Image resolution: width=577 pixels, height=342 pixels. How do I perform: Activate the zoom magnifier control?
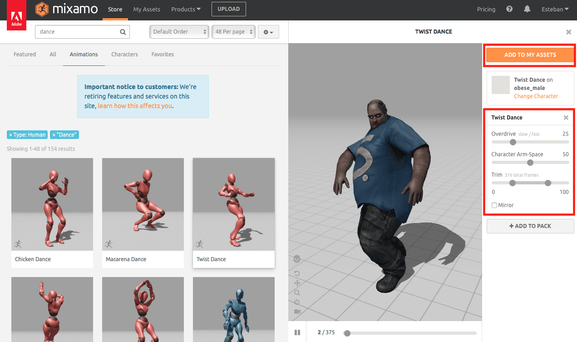297,292
